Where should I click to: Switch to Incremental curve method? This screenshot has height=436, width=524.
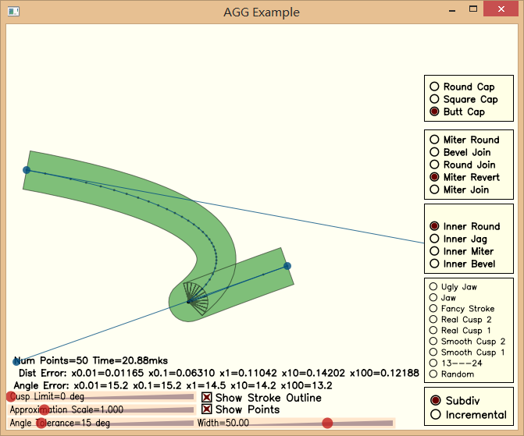(469, 415)
